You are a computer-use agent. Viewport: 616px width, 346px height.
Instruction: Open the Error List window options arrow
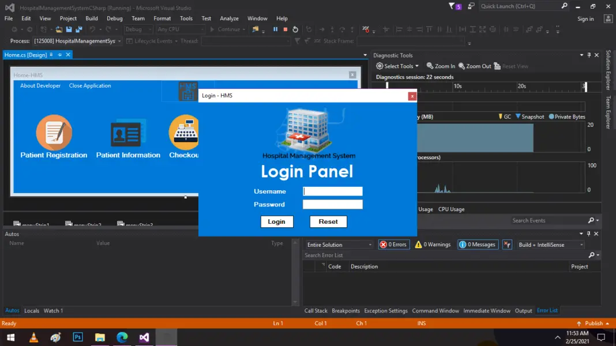tap(581, 234)
